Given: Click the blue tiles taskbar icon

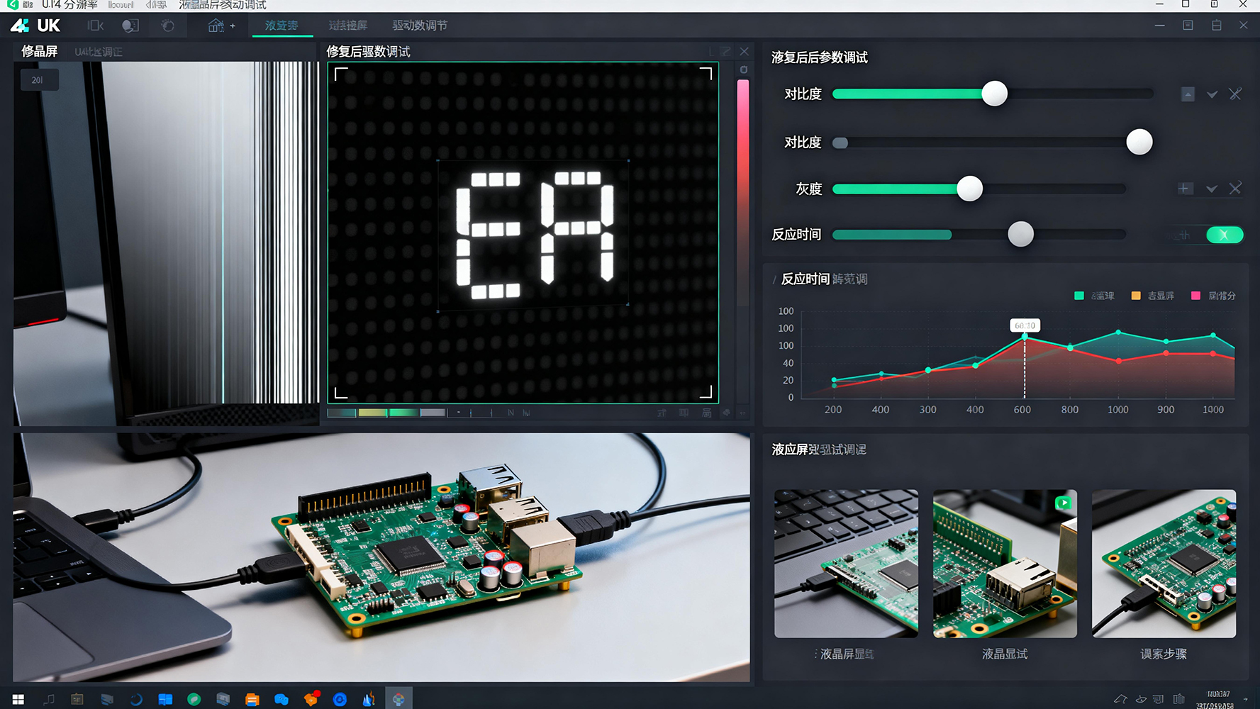Looking at the screenshot, I should tap(165, 699).
